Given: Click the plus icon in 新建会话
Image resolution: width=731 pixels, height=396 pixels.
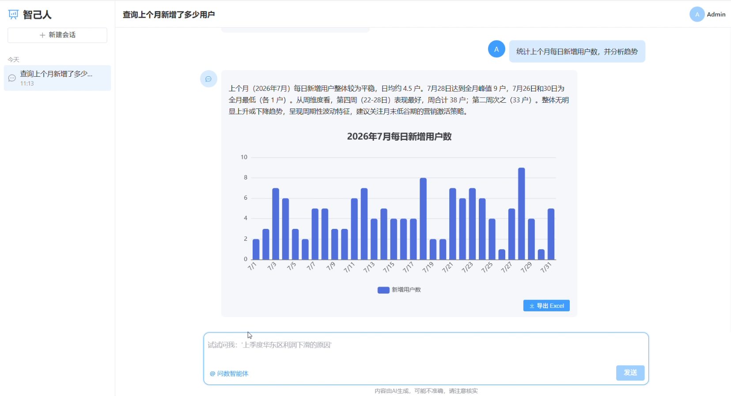Looking at the screenshot, I should click(x=42, y=35).
